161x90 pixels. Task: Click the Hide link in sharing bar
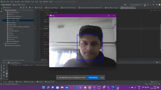[x=102, y=77]
